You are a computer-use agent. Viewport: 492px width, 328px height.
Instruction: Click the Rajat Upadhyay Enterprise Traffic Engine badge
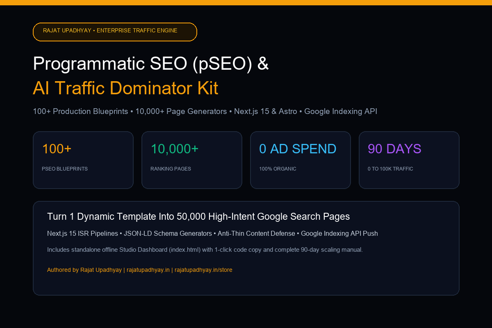pyautogui.click(x=115, y=32)
